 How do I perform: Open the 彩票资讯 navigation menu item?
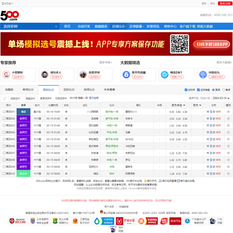click(153, 26)
